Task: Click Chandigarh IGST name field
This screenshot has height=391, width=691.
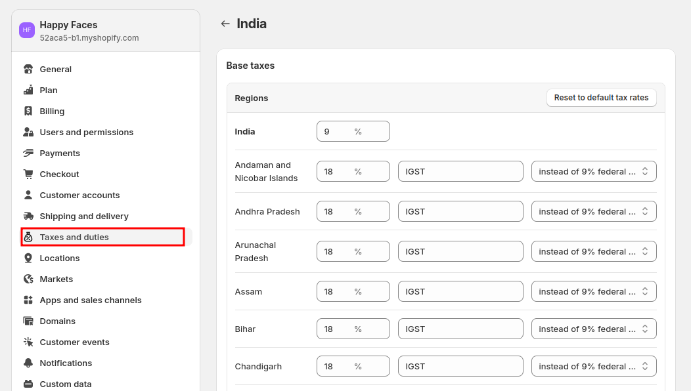Action: 460,366
